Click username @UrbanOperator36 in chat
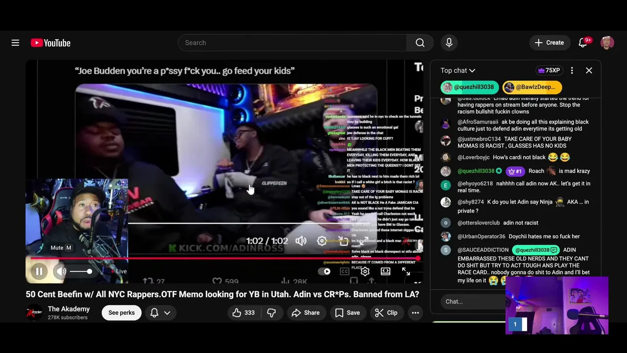The image size is (627, 353). click(x=482, y=237)
